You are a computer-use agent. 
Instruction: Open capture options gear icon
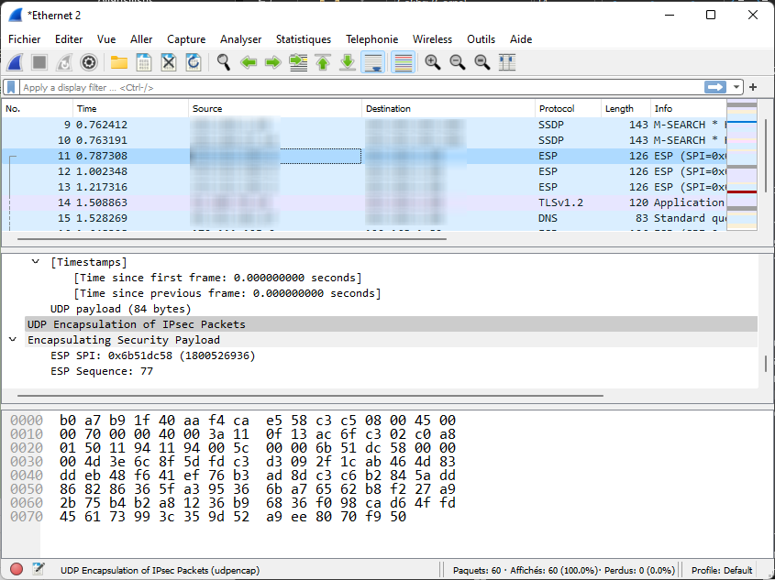89,62
